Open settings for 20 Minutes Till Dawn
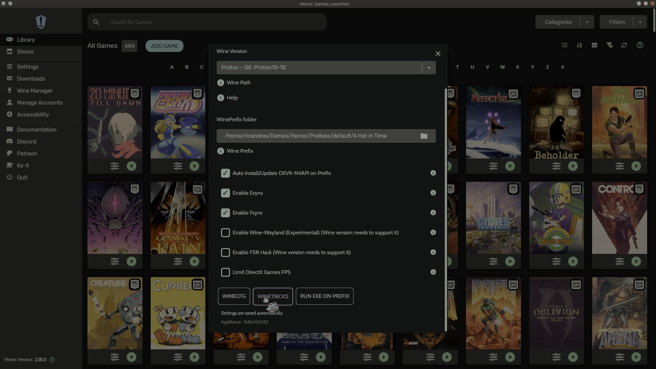This screenshot has width=656, height=369. point(115,166)
